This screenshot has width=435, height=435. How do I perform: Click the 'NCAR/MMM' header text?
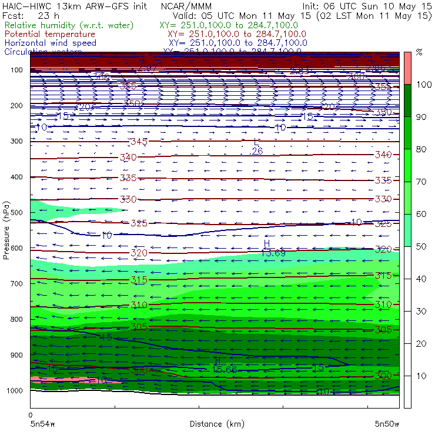tap(186, 6)
